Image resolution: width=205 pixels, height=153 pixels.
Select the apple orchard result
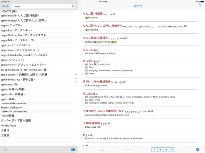[x=37, y=16]
